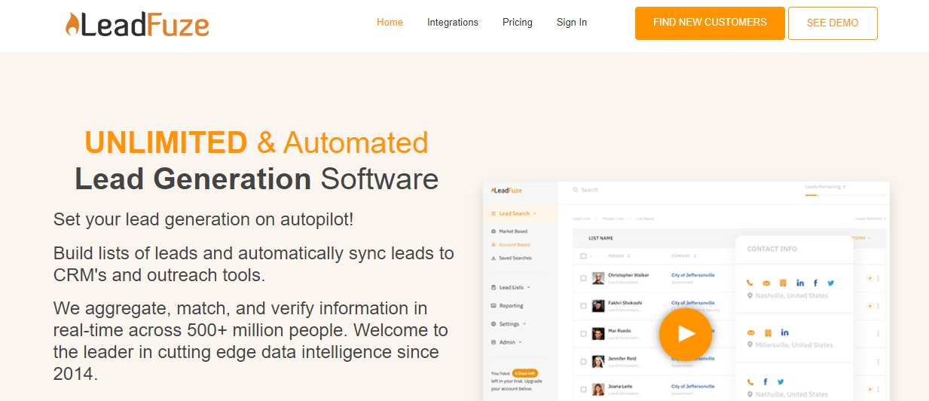Play the product demo video

point(686,333)
